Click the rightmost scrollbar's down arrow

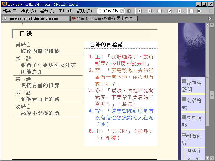coord(212,158)
